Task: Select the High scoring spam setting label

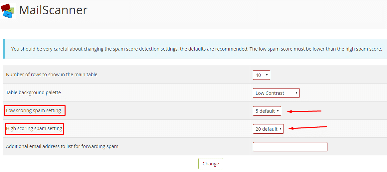Action: coord(34,128)
